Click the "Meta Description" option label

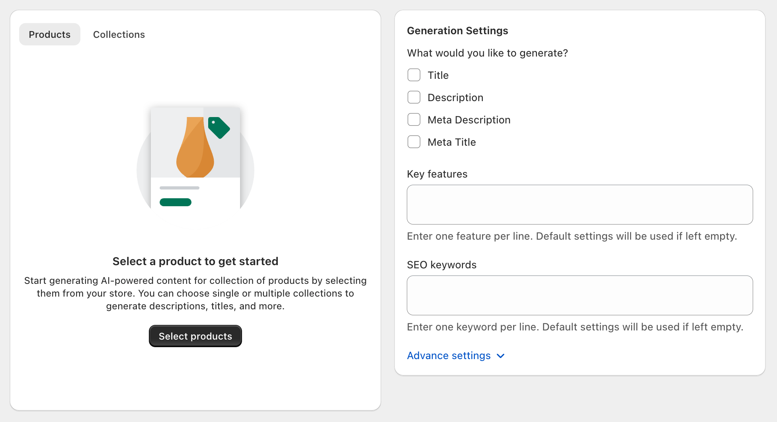coord(469,120)
